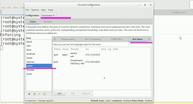Click the Action column header
Viewport: 193px width, 104px height.
click(66, 49)
